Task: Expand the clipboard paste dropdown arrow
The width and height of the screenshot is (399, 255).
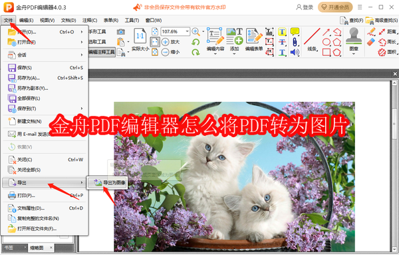Action: (x=128, y=42)
